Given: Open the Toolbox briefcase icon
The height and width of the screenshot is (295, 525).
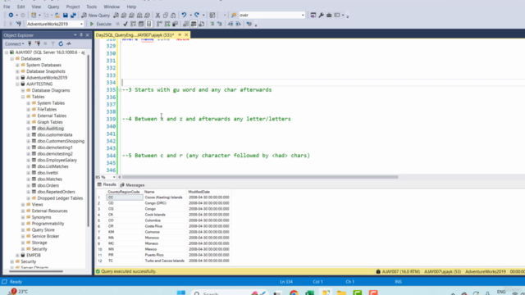Looking at the screenshot, I should (x=329, y=15).
